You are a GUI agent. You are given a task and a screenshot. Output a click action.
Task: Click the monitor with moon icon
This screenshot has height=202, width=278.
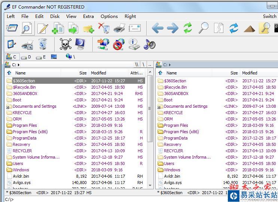[80, 44]
